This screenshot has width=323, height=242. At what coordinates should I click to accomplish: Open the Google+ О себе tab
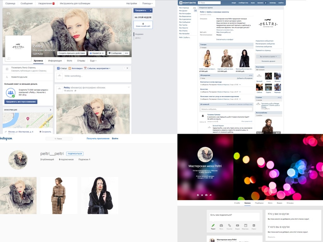[x=237, y=203]
